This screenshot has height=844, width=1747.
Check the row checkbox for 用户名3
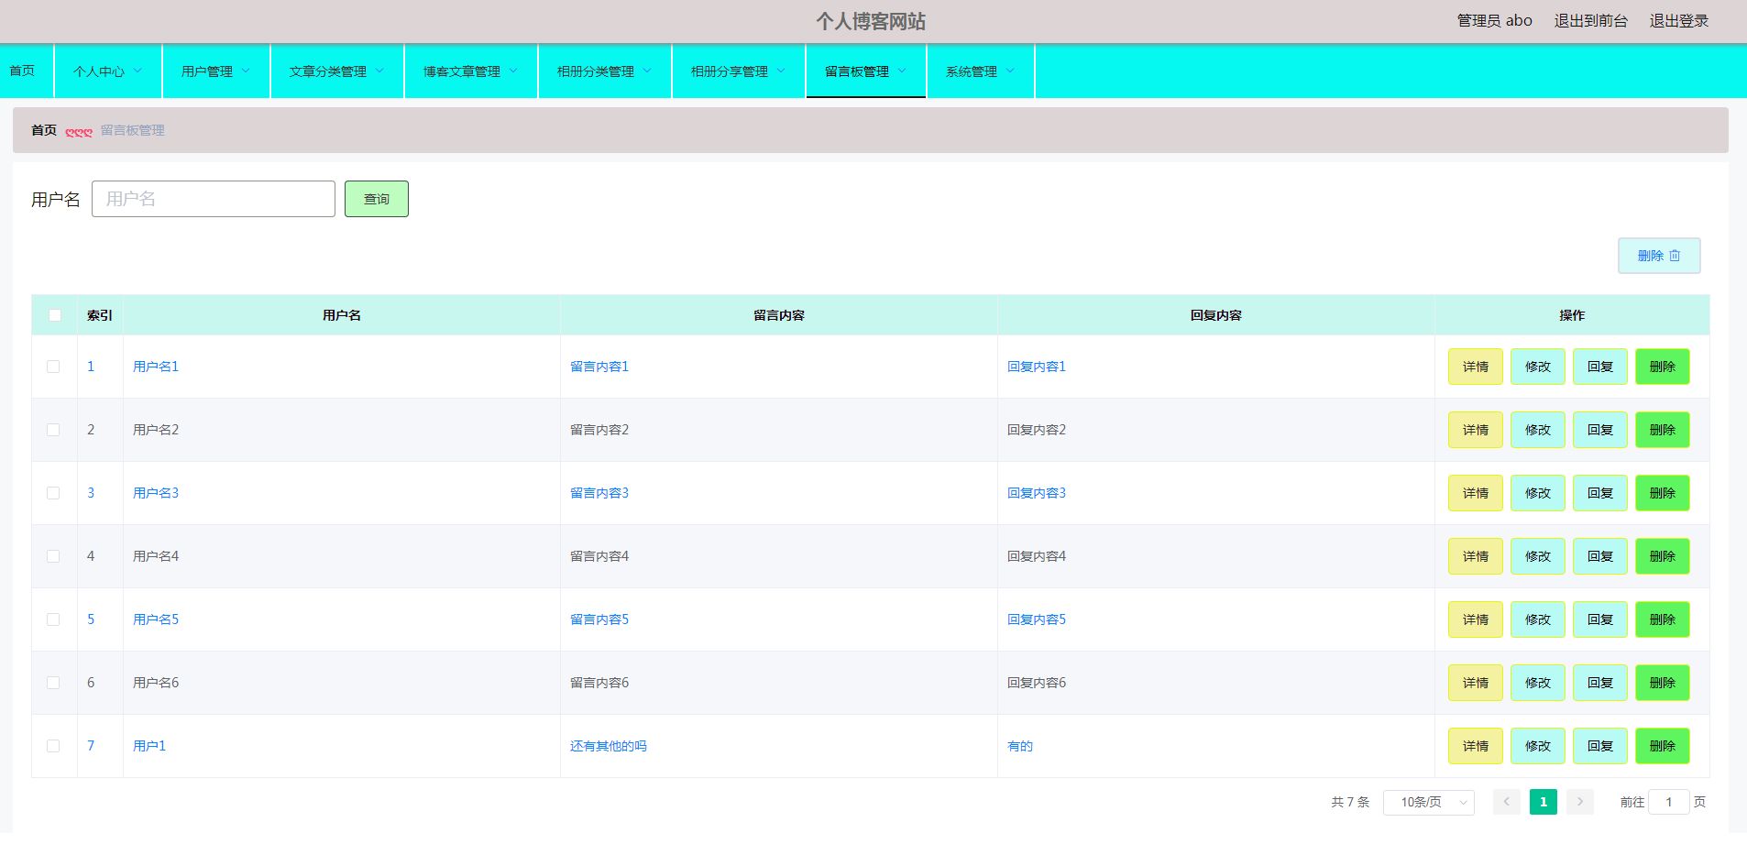click(53, 493)
